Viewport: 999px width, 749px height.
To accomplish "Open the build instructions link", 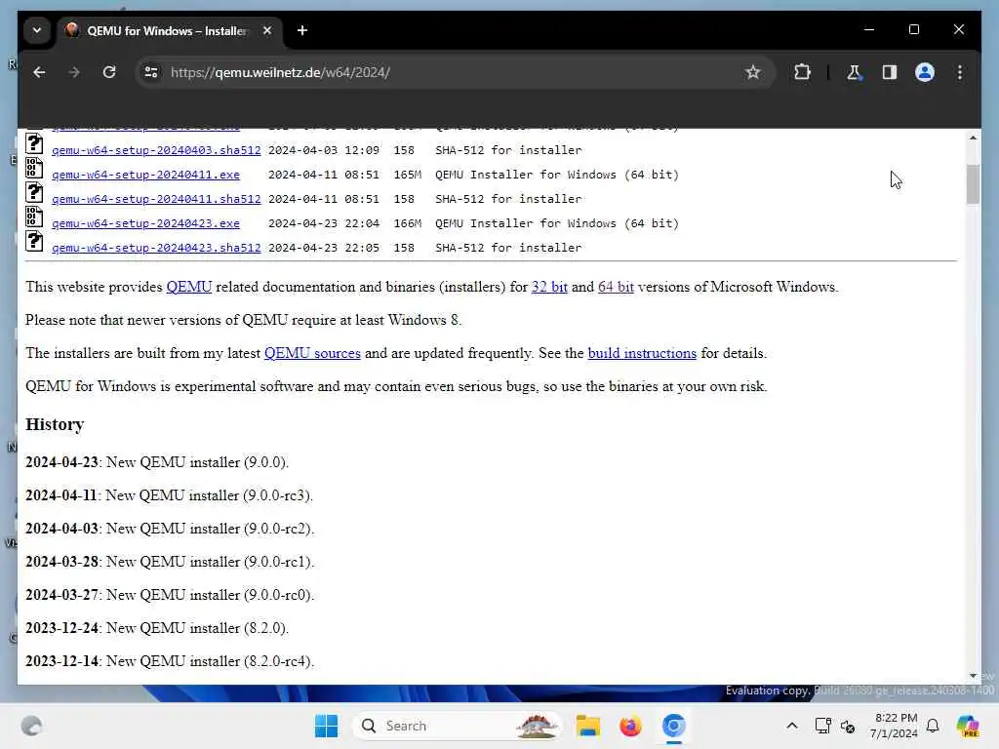I will (642, 353).
